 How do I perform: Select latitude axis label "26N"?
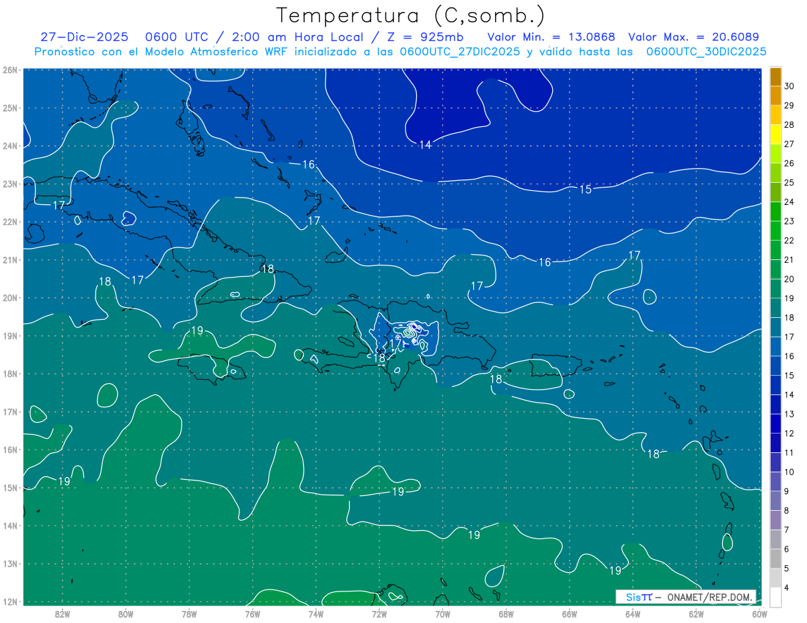(9, 70)
